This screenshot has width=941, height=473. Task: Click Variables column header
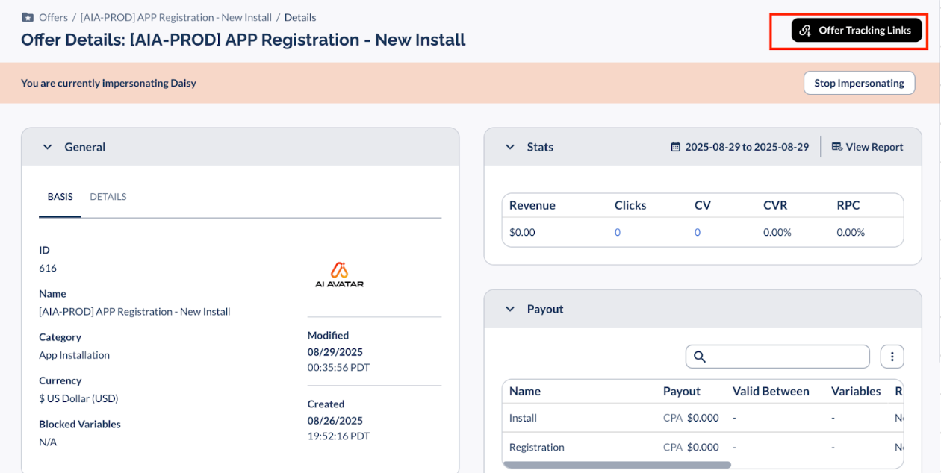click(856, 391)
